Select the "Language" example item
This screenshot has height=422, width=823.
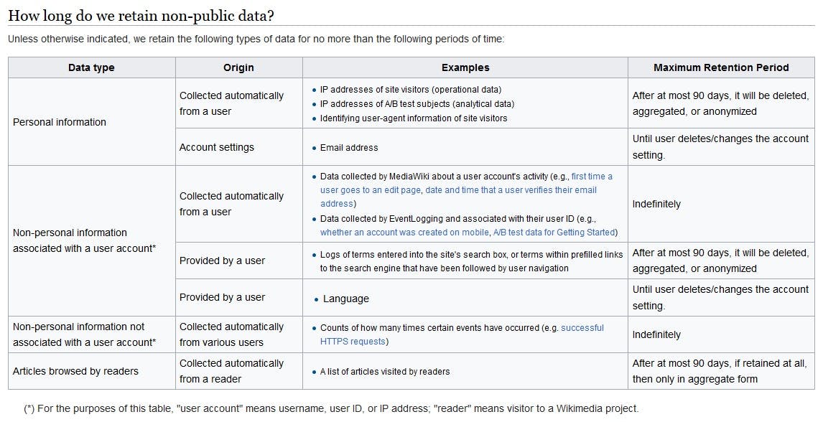tap(346, 299)
